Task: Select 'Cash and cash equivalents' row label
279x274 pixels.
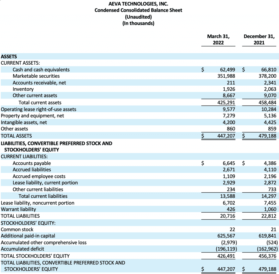Action: (41, 70)
